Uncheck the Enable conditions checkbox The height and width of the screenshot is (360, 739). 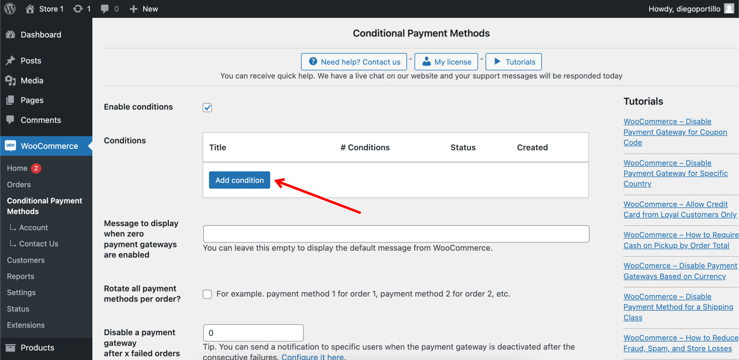click(x=207, y=107)
